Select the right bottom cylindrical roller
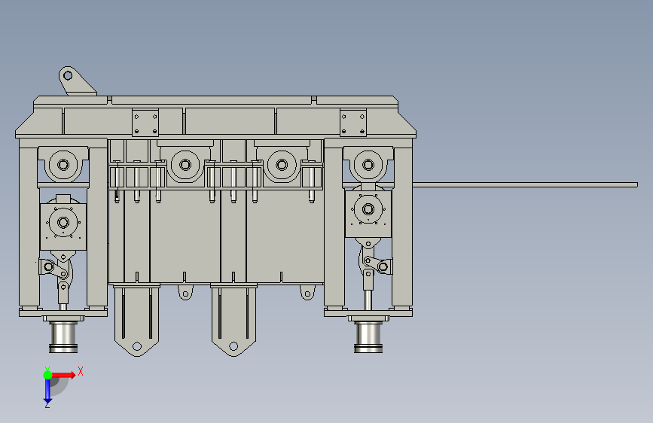The height and width of the screenshot is (423, 653). [x=368, y=337]
